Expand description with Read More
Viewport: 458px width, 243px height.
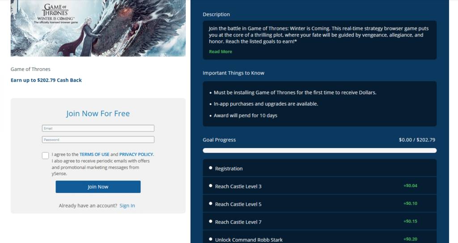tap(221, 52)
